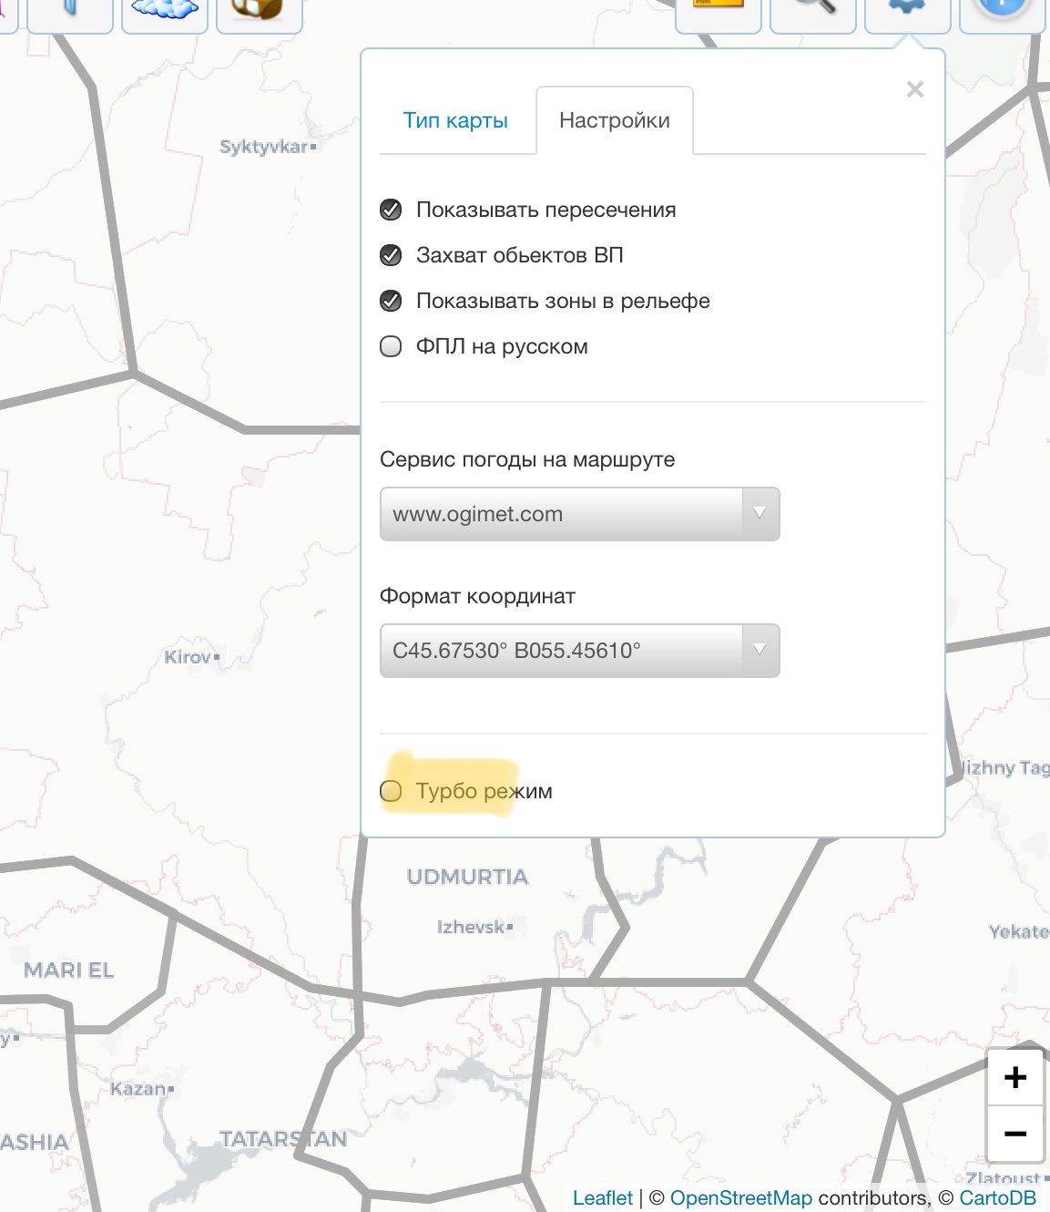Close the settings popup with X
Viewport: 1050px width, 1212px height.
coord(915,89)
